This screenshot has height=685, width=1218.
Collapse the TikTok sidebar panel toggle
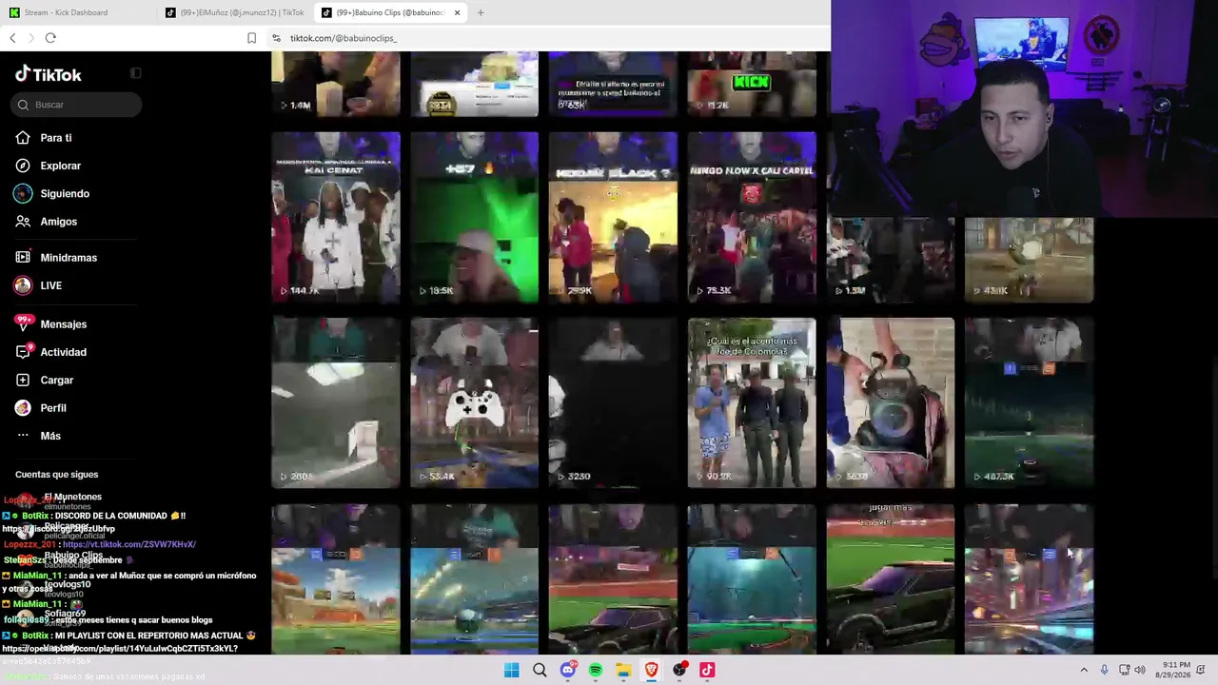pyautogui.click(x=135, y=73)
